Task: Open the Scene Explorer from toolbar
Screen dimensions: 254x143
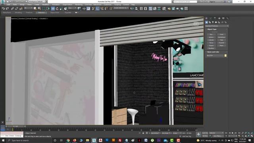Action: coord(141,9)
